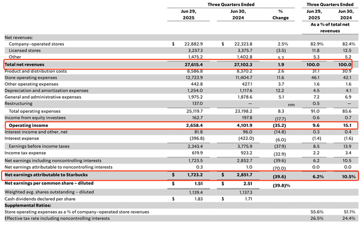Click the value 1,975.2
This screenshot has width=362, height=225.
pyautogui.click(x=195, y=97)
